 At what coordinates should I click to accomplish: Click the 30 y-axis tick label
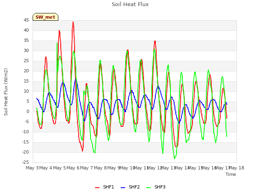pyautogui.click(x=26, y=51)
